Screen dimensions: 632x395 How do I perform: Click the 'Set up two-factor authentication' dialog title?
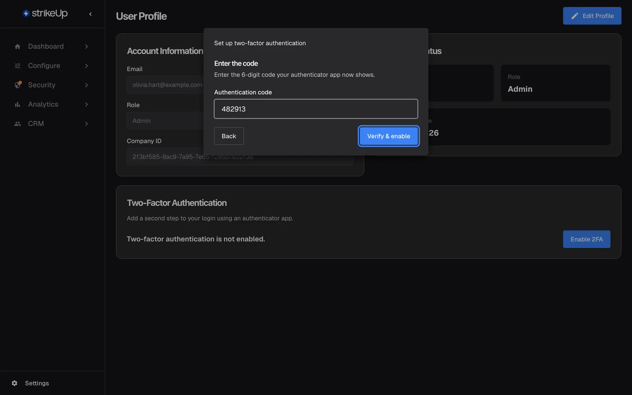coord(260,43)
